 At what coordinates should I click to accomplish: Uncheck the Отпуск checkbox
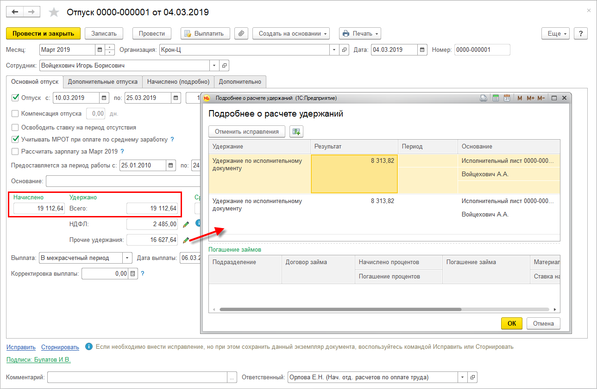[15, 98]
